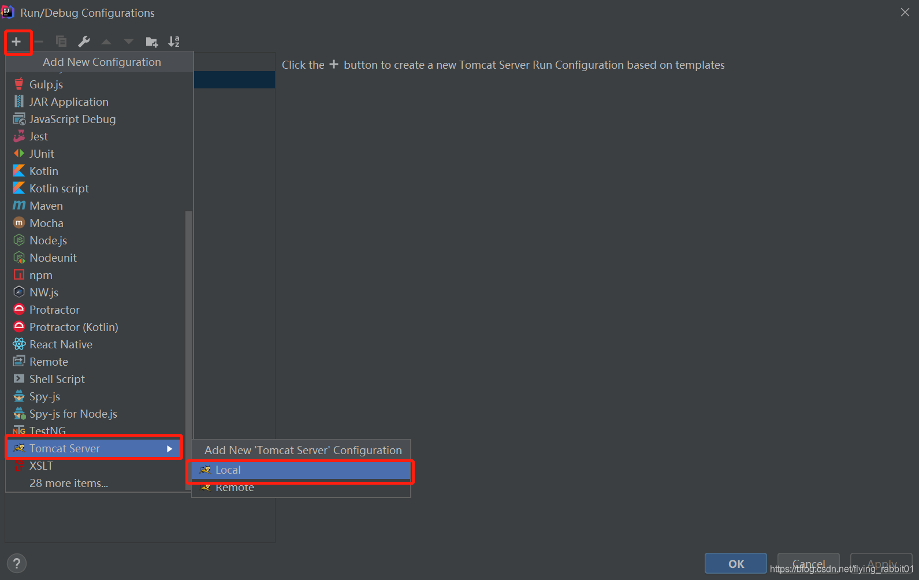Image resolution: width=919 pixels, height=580 pixels.
Task: Select TestNG configuration type
Action: tap(95, 431)
